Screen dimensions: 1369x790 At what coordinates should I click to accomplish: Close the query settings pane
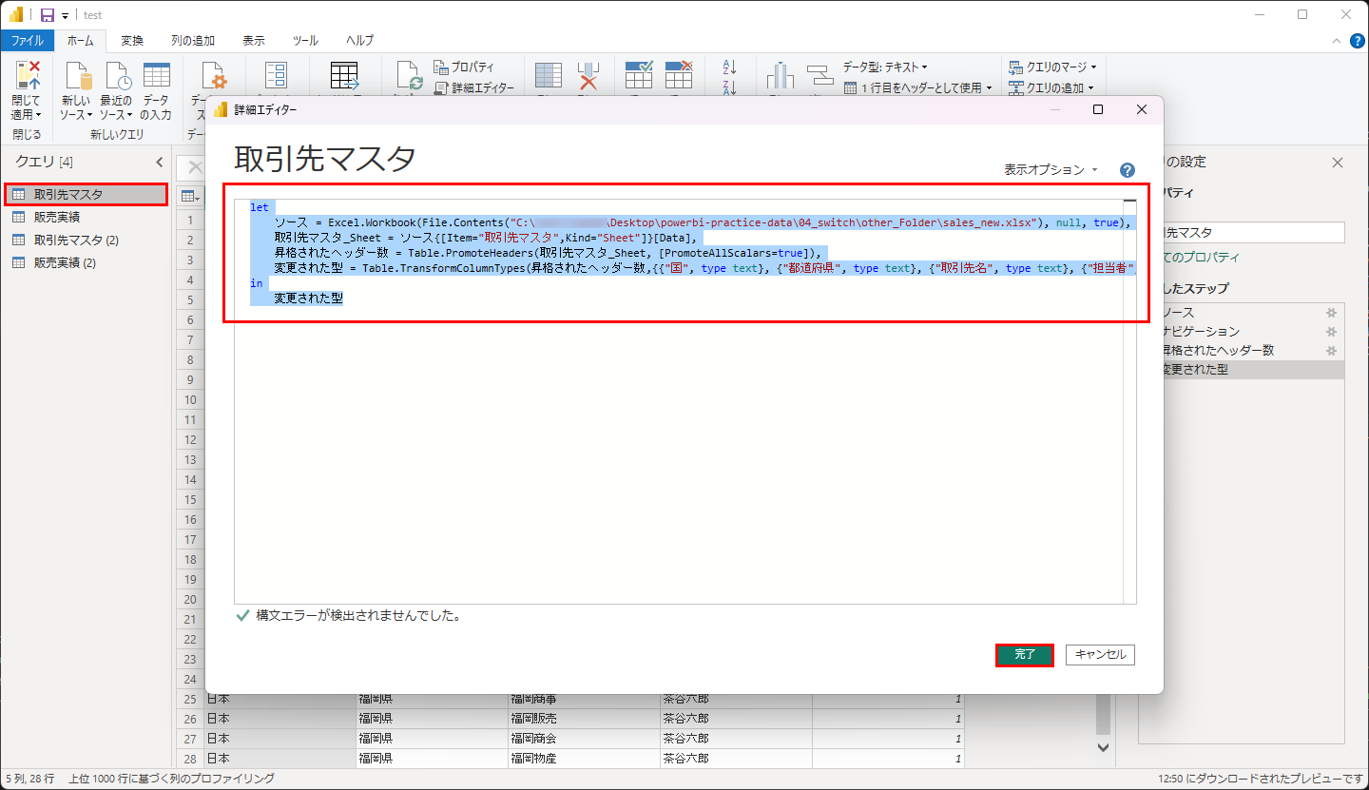pos(1338,163)
